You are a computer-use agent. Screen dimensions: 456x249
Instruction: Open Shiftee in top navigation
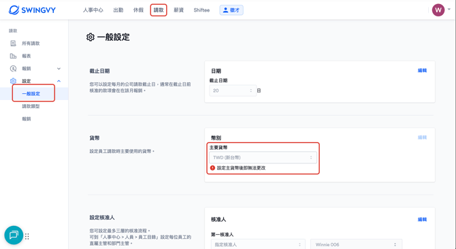201,10
